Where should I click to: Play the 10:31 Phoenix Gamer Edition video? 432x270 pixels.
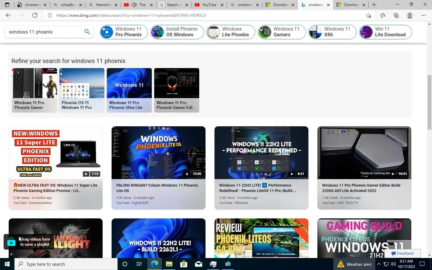pyautogui.click(x=364, y=153)
